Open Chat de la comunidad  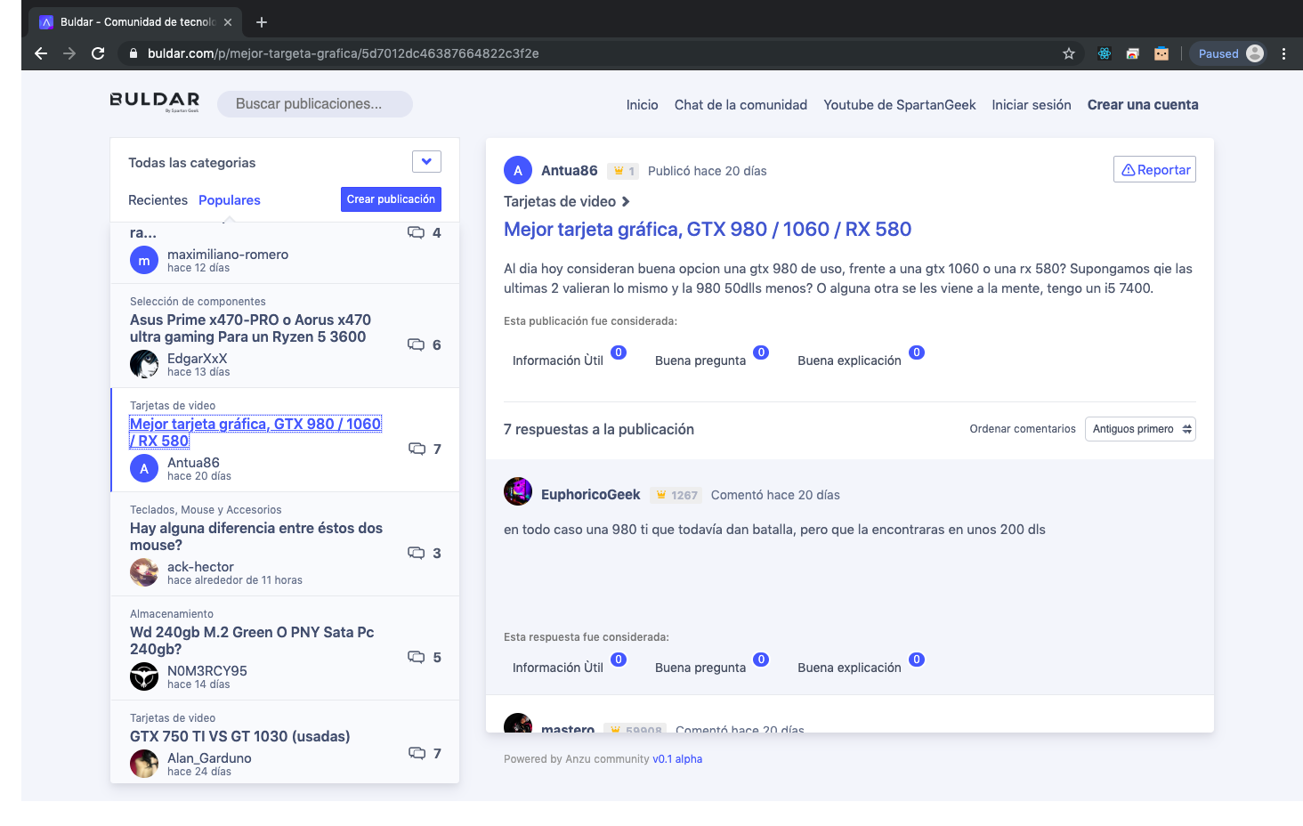pos(741,105)
